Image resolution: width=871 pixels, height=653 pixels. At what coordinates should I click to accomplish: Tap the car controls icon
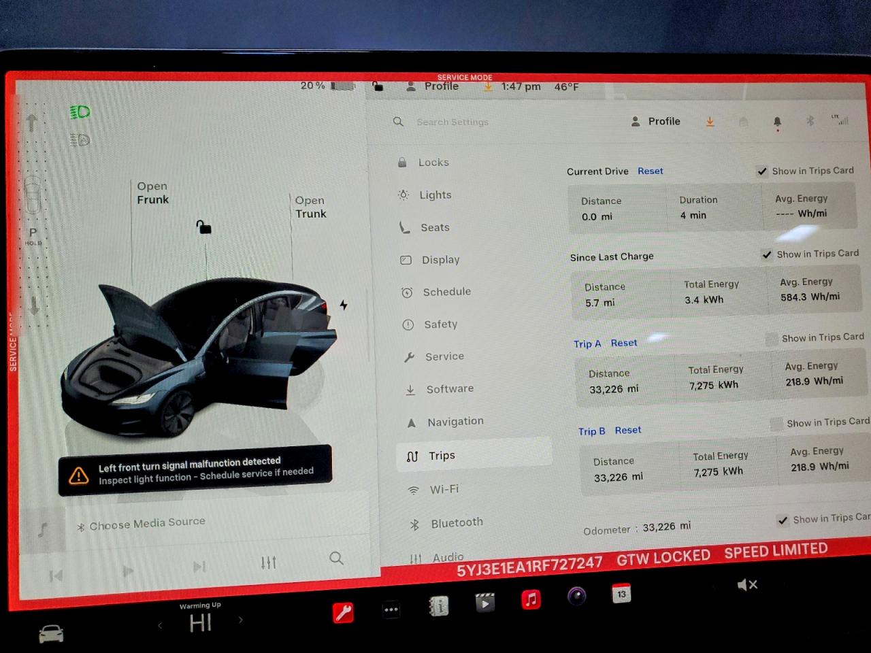tap(51, 634)
